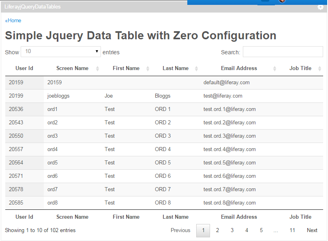Click inside the Search field
Viewport: 328px width, 241px height.
(283, 52)
